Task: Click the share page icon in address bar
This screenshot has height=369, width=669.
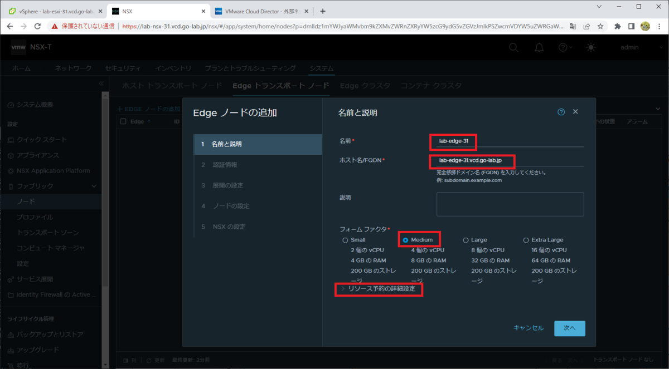Action: pyautogui.click(x=587, y=26)
